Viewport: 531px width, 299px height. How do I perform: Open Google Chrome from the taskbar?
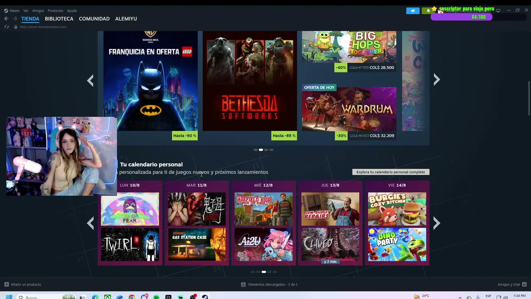point(132,297)
